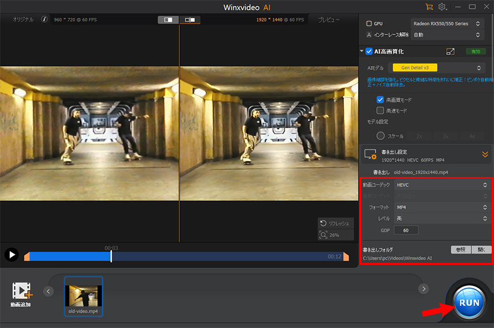Screen dimensions: 494x328
Task: Enable the GPU checkbox
Action: point(370,24)
